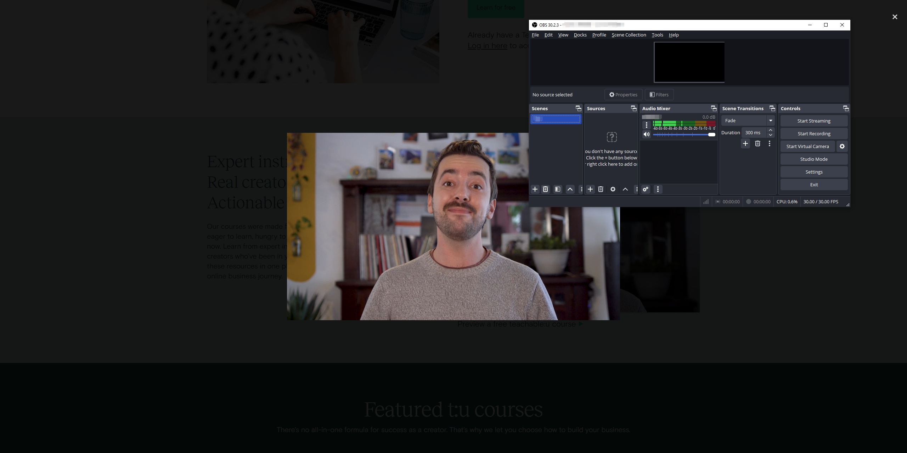The width and height of the screenshot is (907, 453).
Task: Toggle the Properties panel visibility
Action: point(623,95)
